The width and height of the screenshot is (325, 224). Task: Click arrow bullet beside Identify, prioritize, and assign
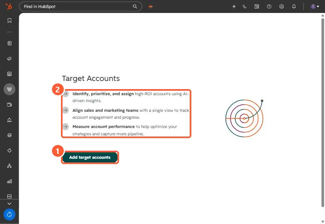[65, 94]
